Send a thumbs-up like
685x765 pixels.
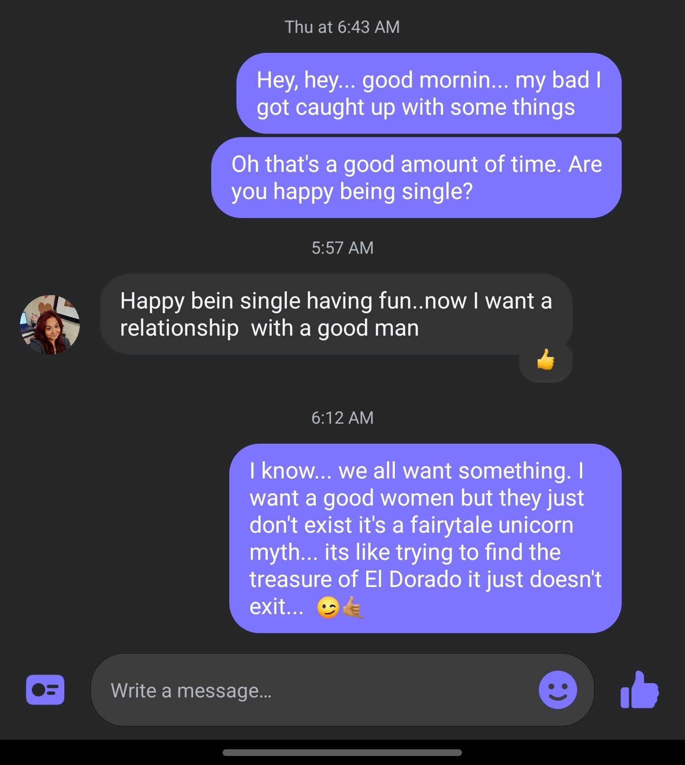(639, 690)
